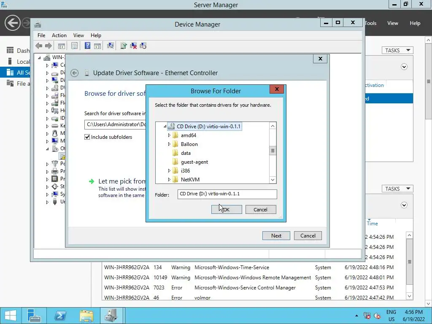Uncheck the Include subfolders checkbox

(87, 137)
